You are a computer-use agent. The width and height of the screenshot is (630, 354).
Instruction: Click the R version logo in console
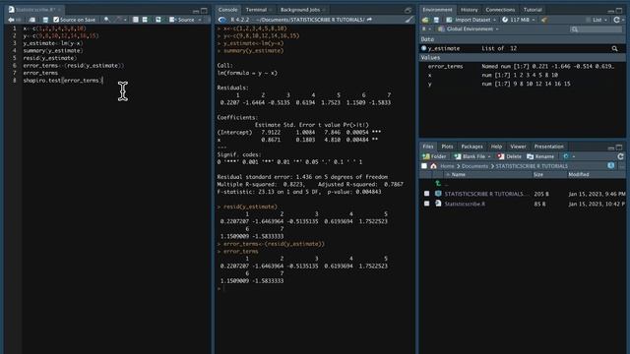coord(221,20)
